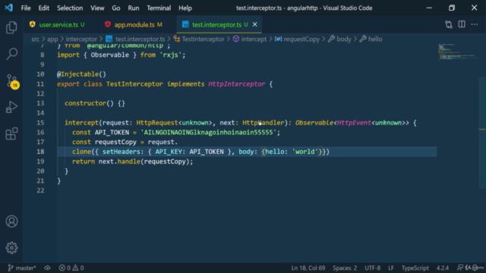This screenshot has height=273, width=486.
Task: Click next.handle on line 19
Action: point(119,162)
